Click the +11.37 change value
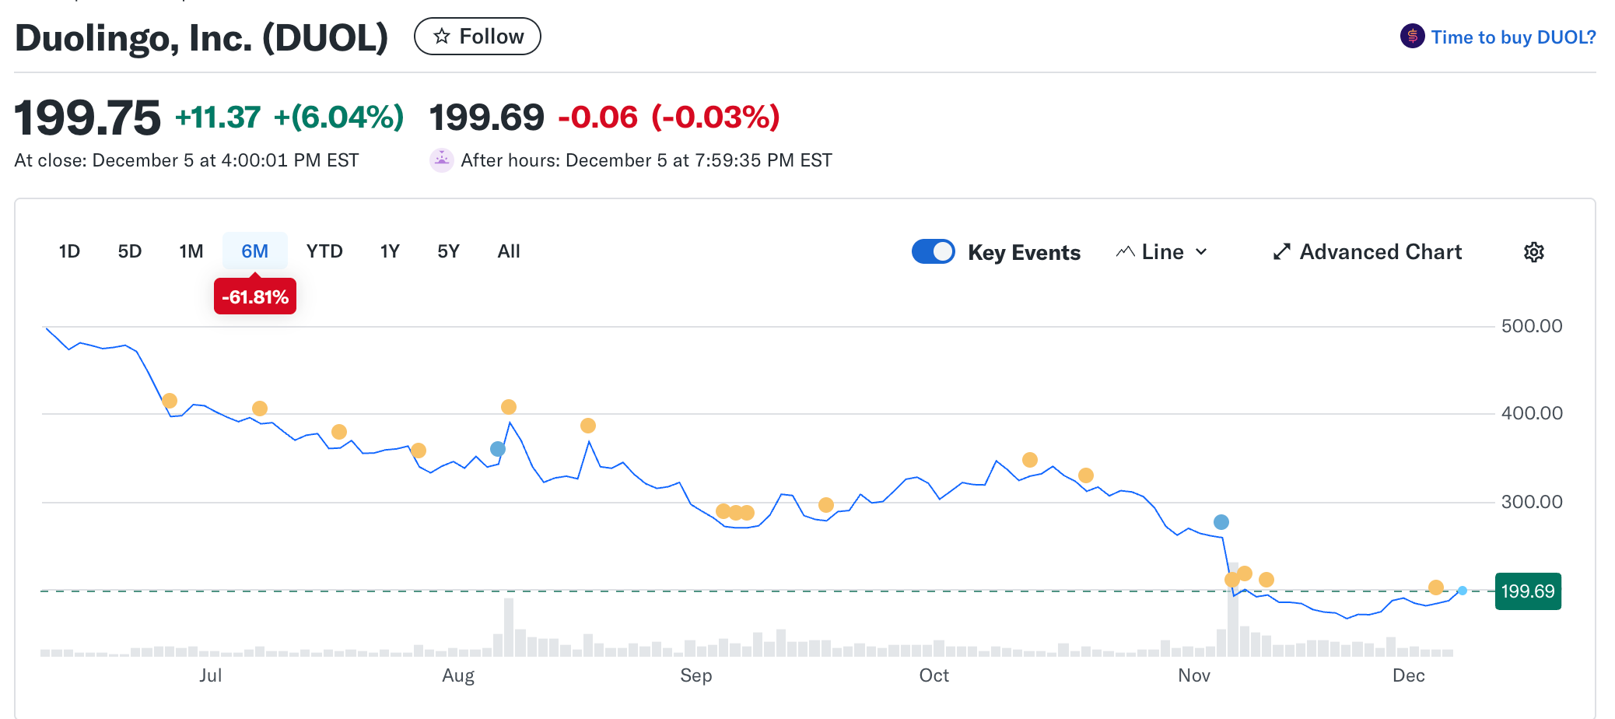The height and width of the screenshot is (719, 1615). (218, 117)
